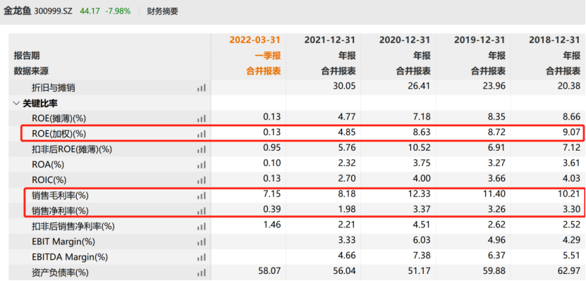586x281 pixels.
Task: Click the 金龙鱼 stock name
Action: click(x=18, y=11)
